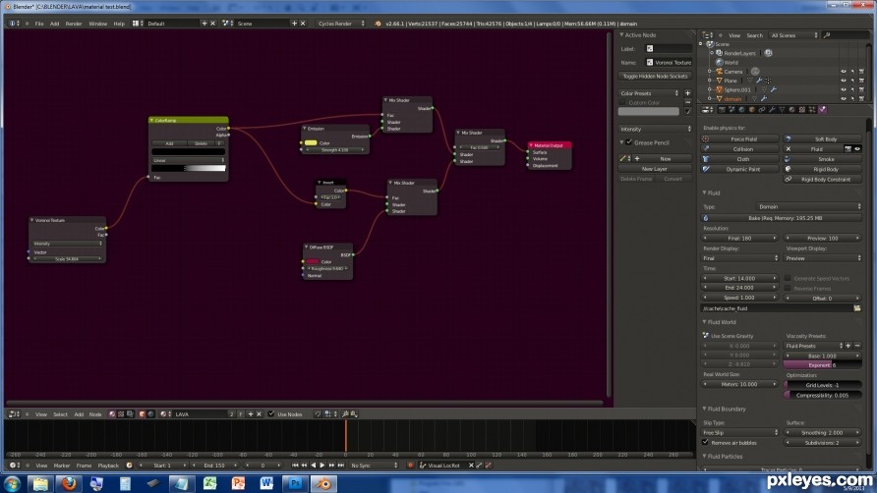
Task: Enable Soft Body physics
Action: (822, 138)
